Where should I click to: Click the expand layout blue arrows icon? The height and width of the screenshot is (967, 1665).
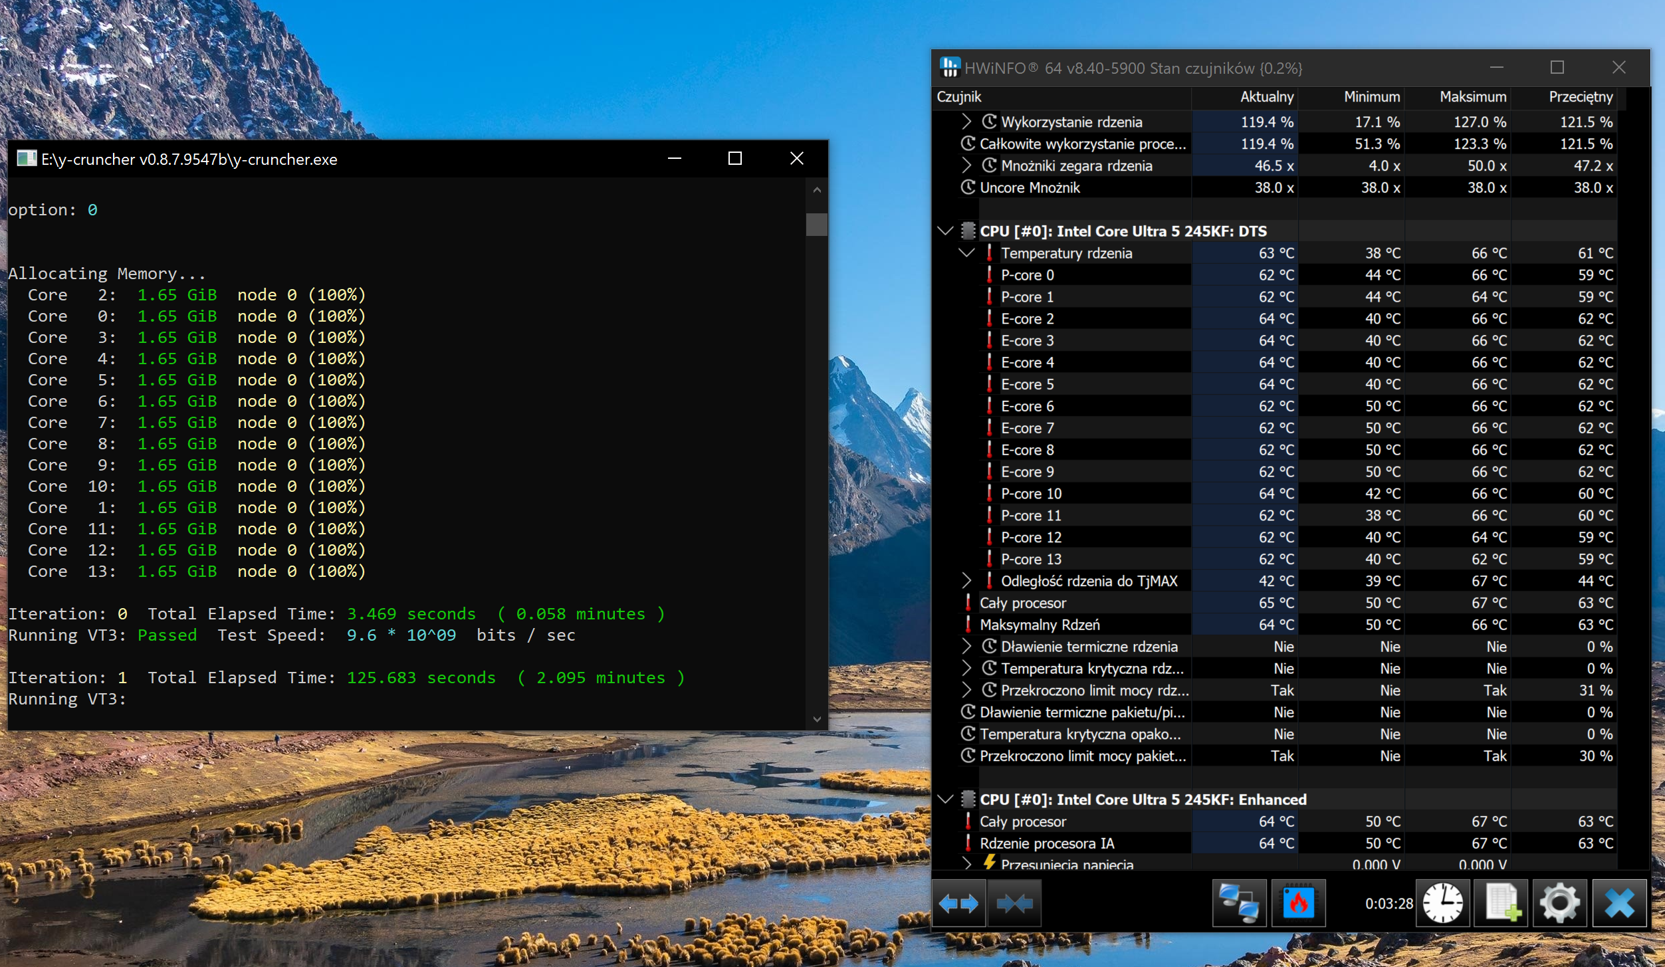[x=958, y=903]
